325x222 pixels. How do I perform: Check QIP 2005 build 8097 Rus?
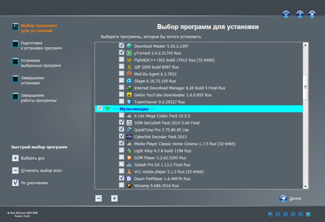[121, 67]
